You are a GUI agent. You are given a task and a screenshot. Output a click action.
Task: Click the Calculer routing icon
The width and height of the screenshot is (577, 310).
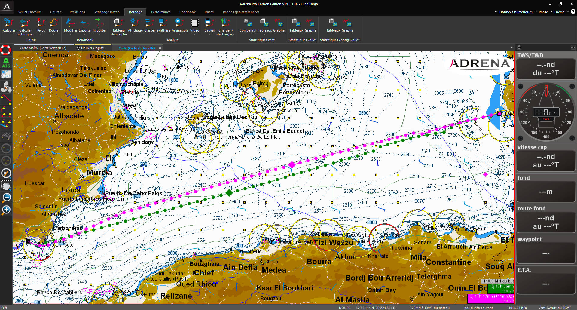[9, 23]
